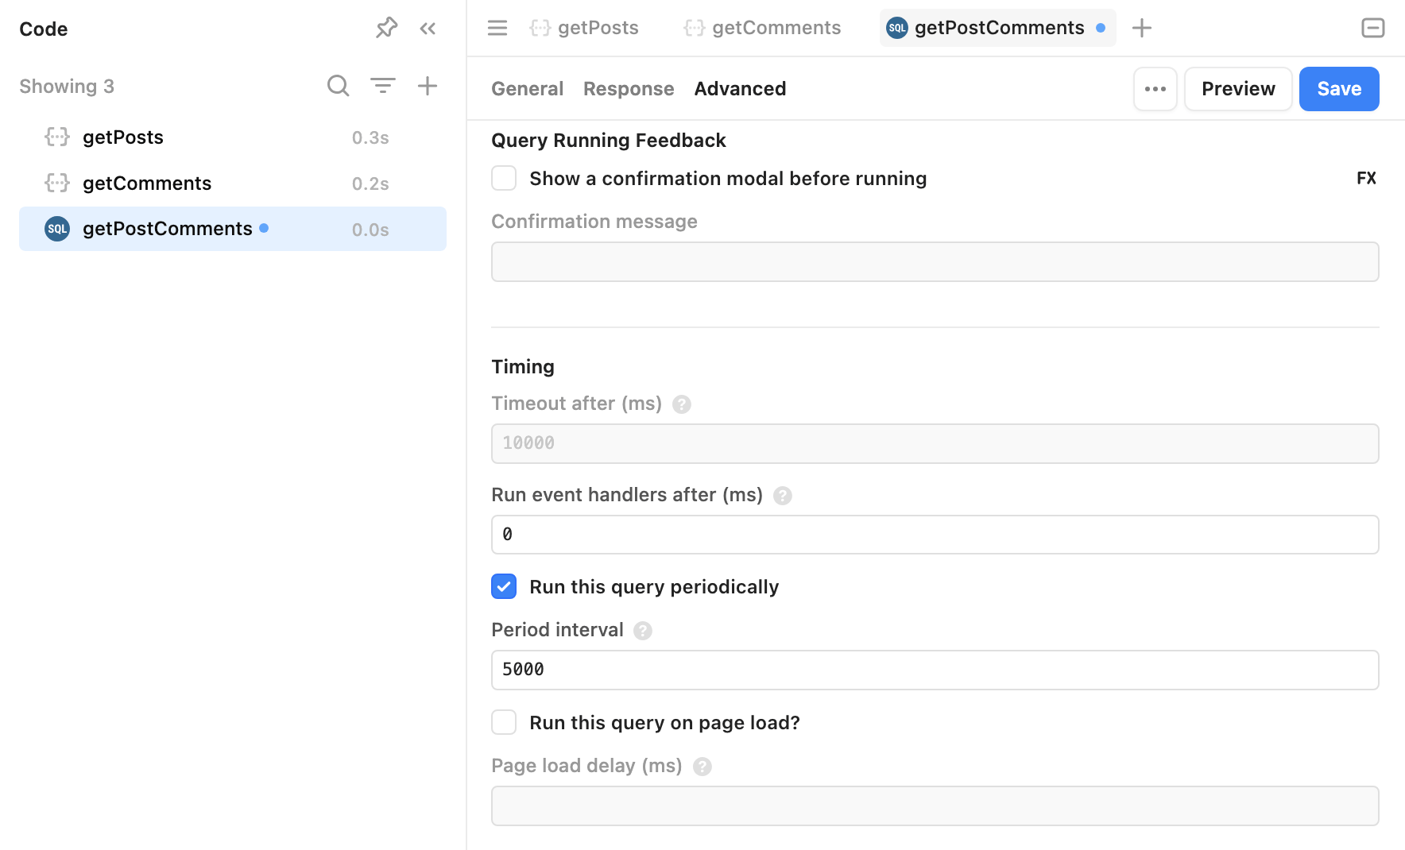The image size is (1405, 850).
Task: Click the 0.3s runtime next to getPosts
Action: click(x=370, y=138)
